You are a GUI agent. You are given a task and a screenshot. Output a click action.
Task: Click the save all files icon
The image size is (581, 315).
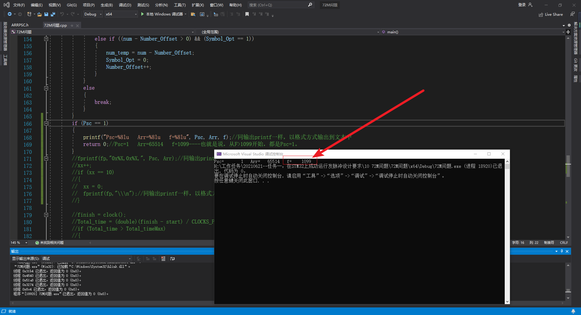pyautogui.click(x=53, y=14)
